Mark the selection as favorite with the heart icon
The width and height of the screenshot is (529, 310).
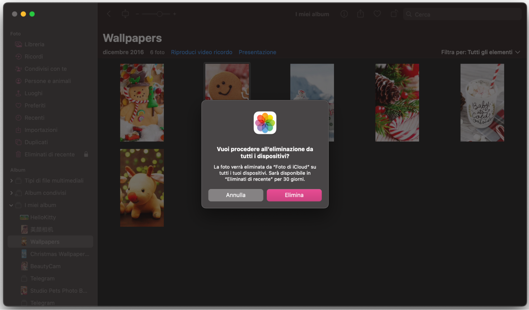pos(377,14)
